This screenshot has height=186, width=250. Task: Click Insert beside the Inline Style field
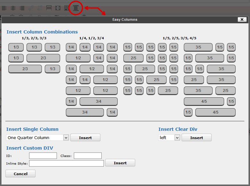pos(120,163)
